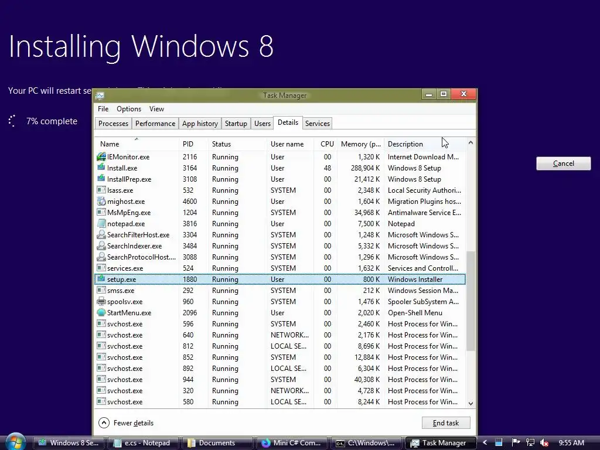This screenshot has height=450, width=600.
Task: Sort by the Status column header
Action: [x=237, y=144]
